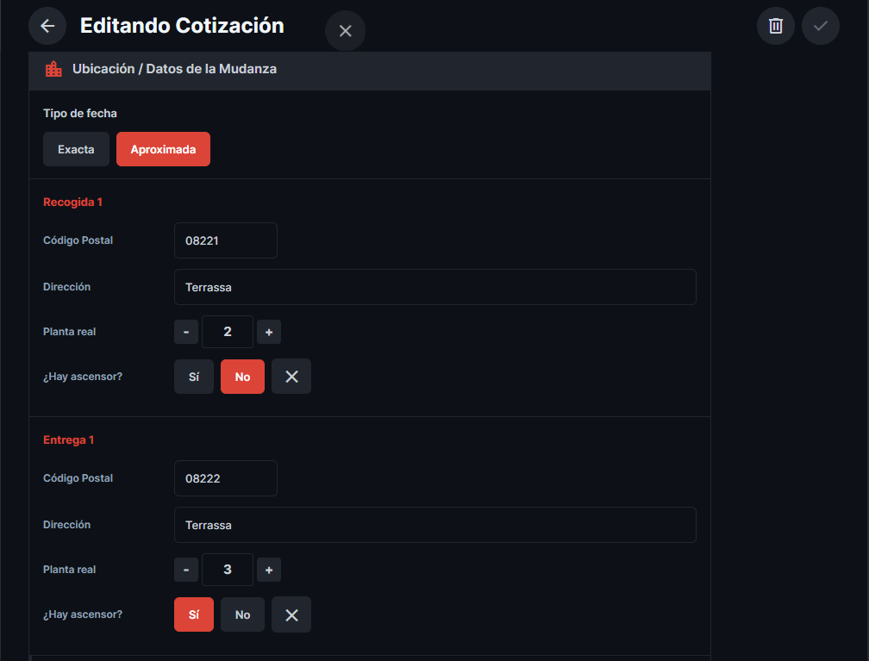The width and height of the screenshot is (869, 661).
Task: Confirm changes with the checkmark icon
Action: pyautogui.click(x=820, y=26)
